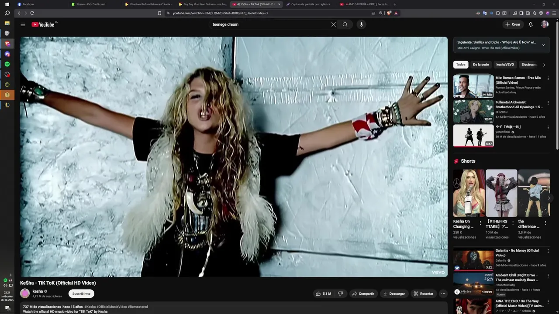
Task: Switch to Captura de pantalla Lightshot tab
Action: 311,4
